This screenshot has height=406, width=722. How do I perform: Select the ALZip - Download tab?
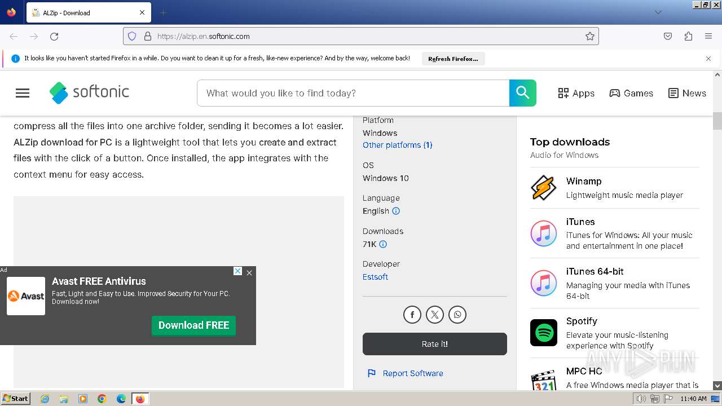89,12
